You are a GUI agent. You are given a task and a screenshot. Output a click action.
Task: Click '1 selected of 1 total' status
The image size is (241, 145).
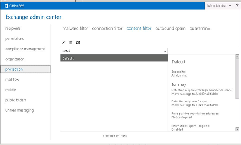(115, 136)
